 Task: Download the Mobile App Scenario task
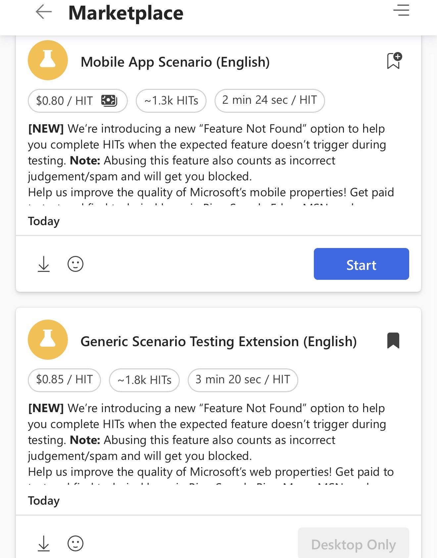pyautogui.click(x=44, y=264)
